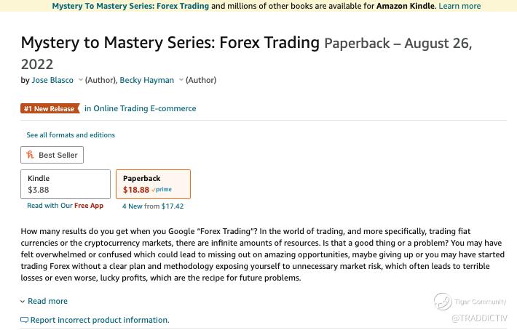
Task: Click the #1 New Release badge
Action: click(x=49, y=109)
